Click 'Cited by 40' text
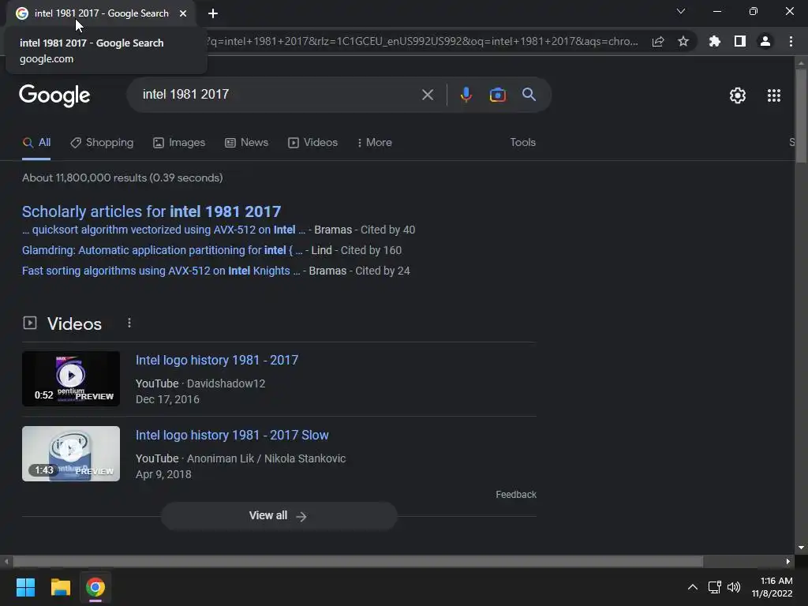 [x=387, y=230]
